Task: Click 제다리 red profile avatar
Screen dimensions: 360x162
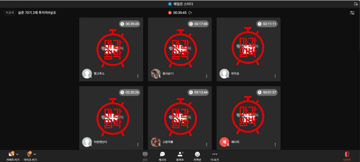Action: coord(224,142)
